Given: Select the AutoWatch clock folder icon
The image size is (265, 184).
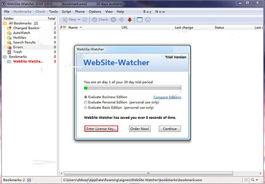Looking at the screenshot, I should pos(9,33).
